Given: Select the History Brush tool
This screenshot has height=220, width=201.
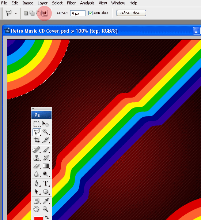Looking at the screenshot, I should click(x=46, y=158).
